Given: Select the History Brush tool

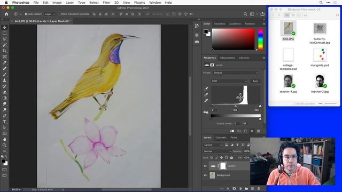Looking at the screenshot, I should click(4, 86).
